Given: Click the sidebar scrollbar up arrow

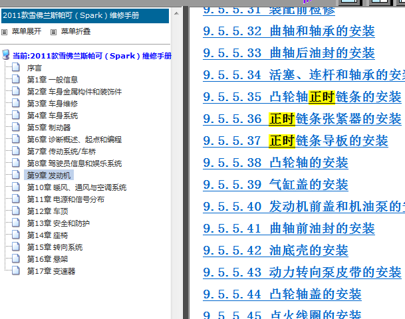Looking at the screenshot, I should coord(176,13).
